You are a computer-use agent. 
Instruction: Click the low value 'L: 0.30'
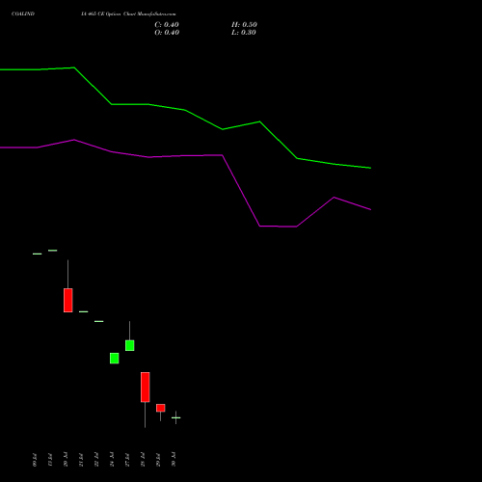pyautogui.click(x=244, y=33)
